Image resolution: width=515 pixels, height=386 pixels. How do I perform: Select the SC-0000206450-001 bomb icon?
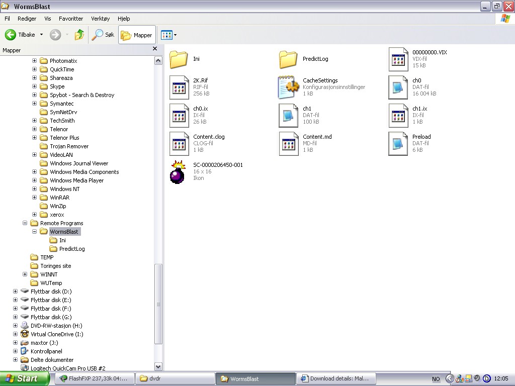178,172
